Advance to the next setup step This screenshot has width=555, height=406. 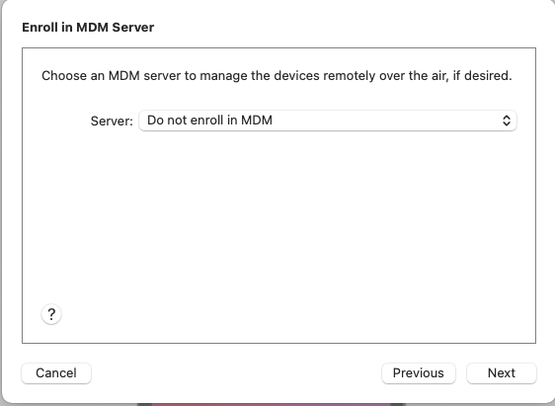click(x=502, y=373)
